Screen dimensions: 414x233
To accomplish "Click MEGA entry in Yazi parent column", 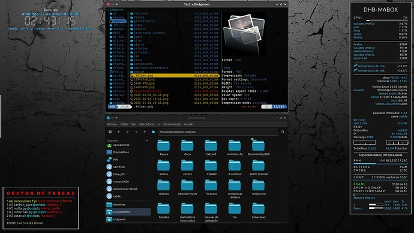I will [118, 33].
